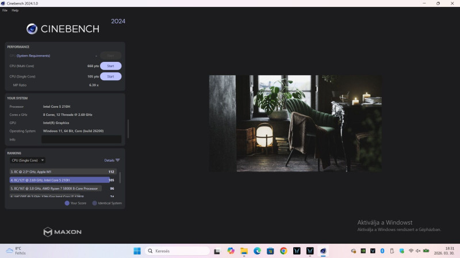This screenshot has height=258, width=460.
Task: Open the Help menu
Action: 15,10
